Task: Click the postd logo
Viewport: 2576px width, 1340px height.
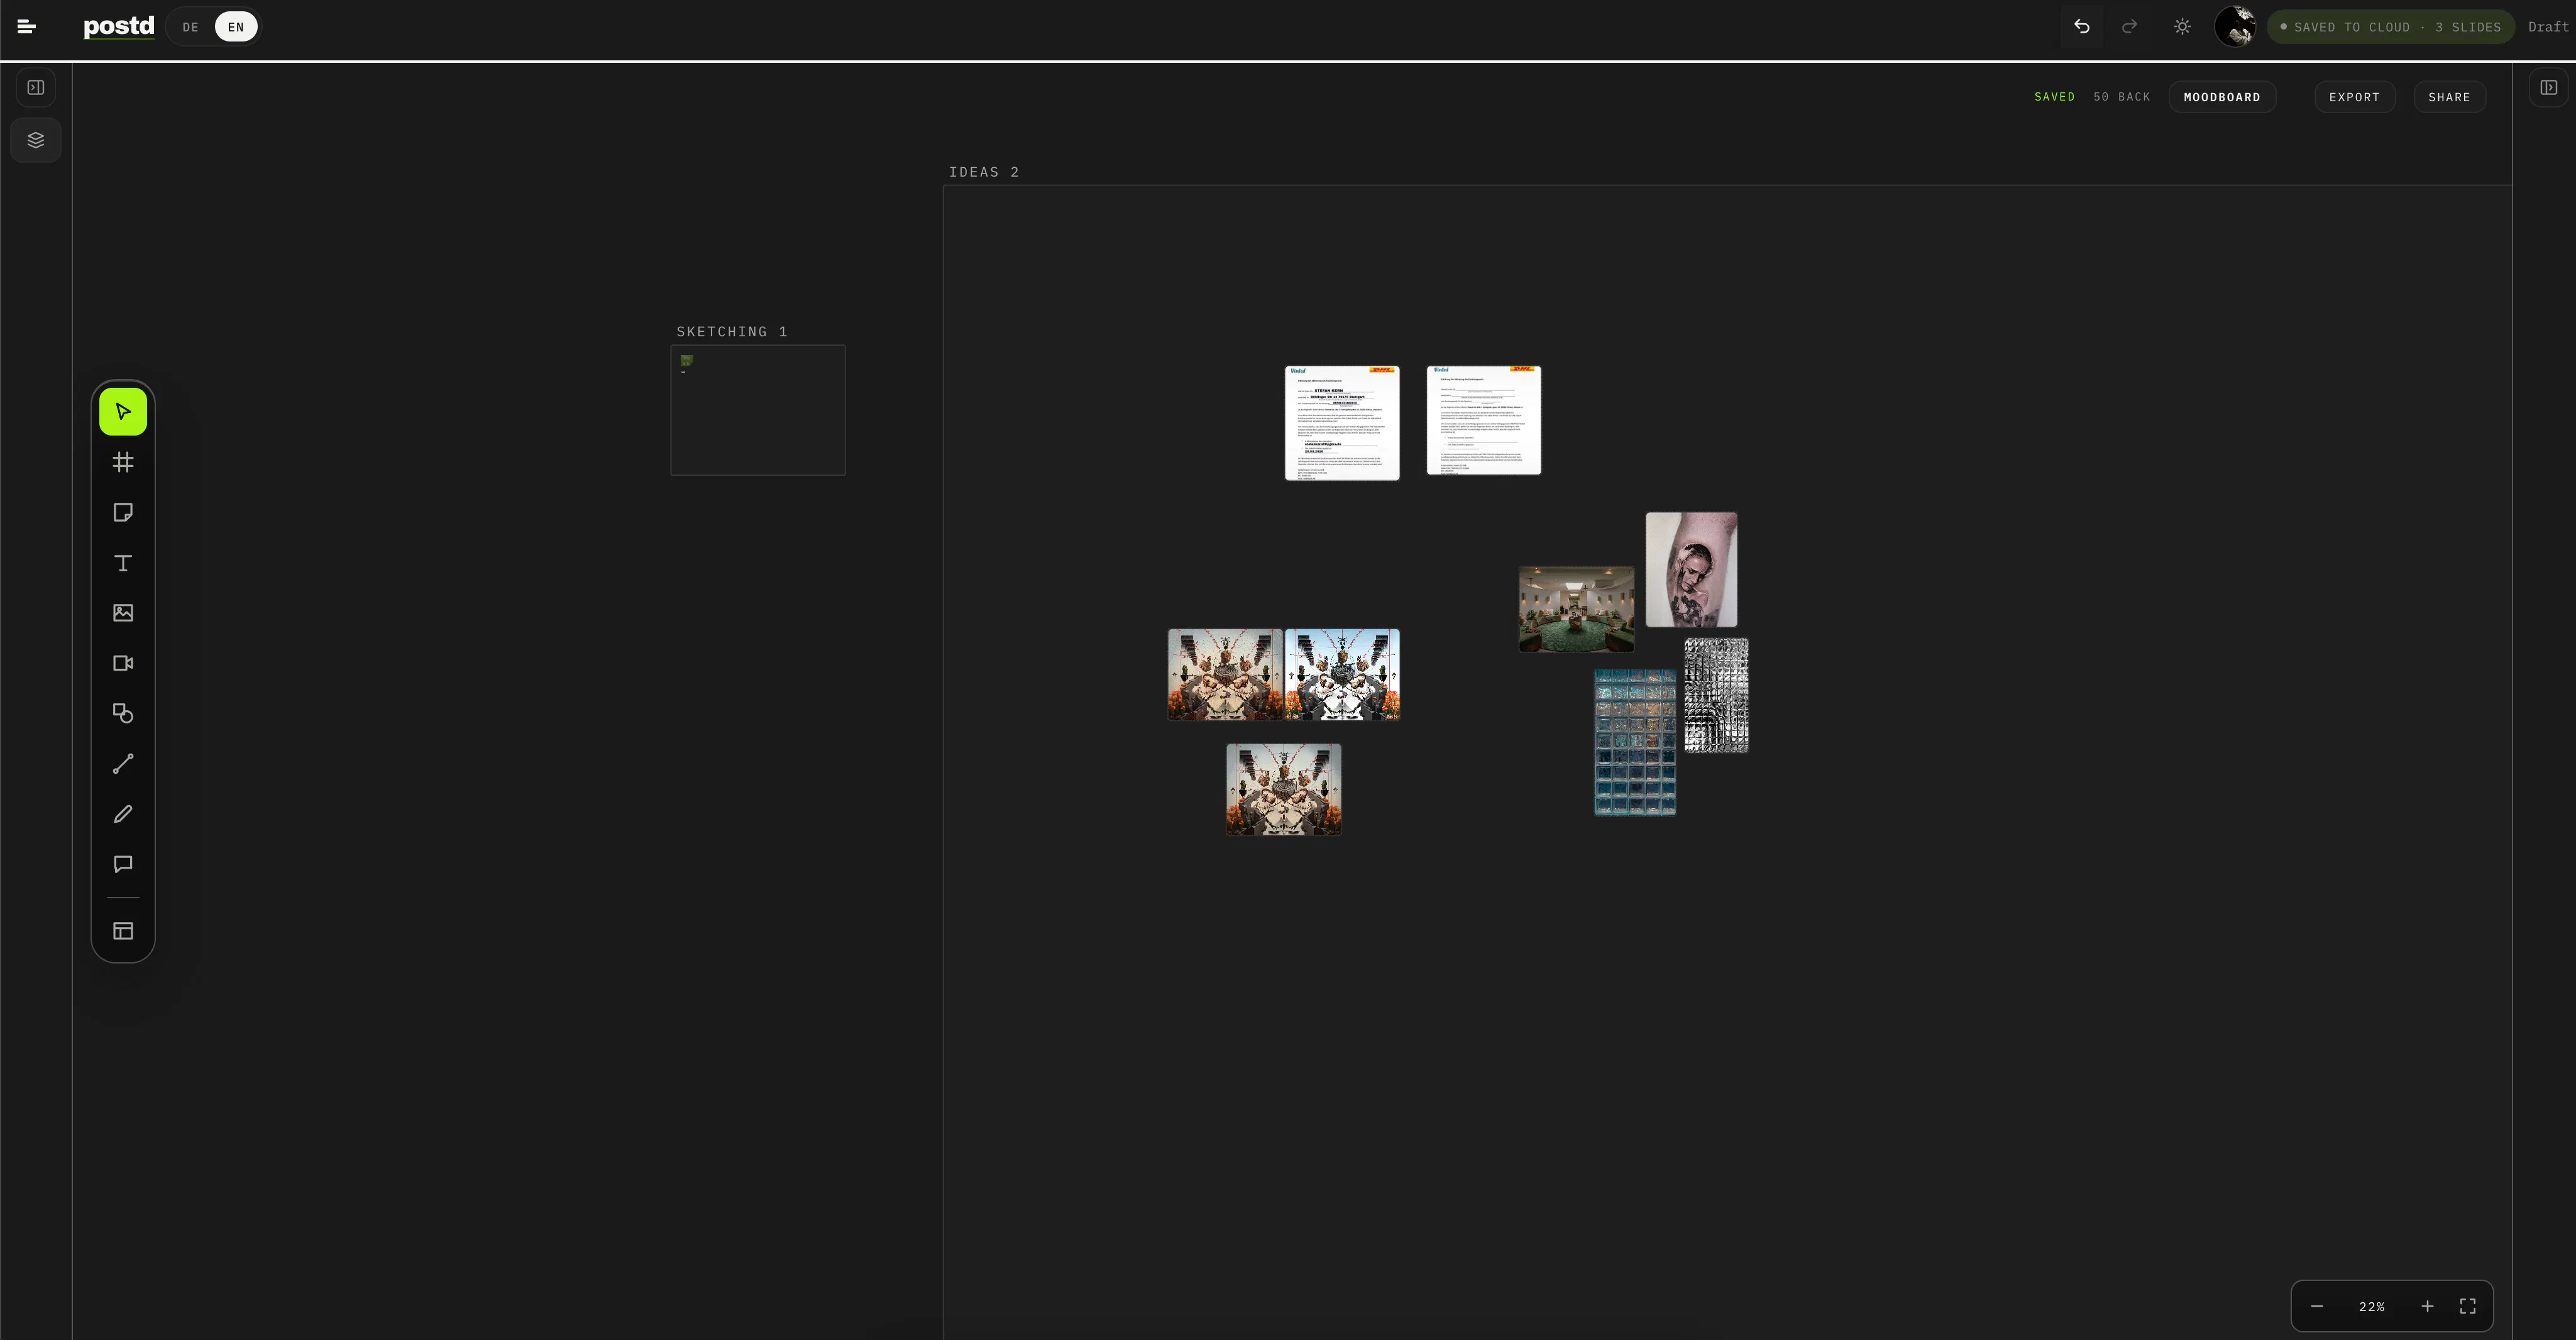Action: [119, 26]
